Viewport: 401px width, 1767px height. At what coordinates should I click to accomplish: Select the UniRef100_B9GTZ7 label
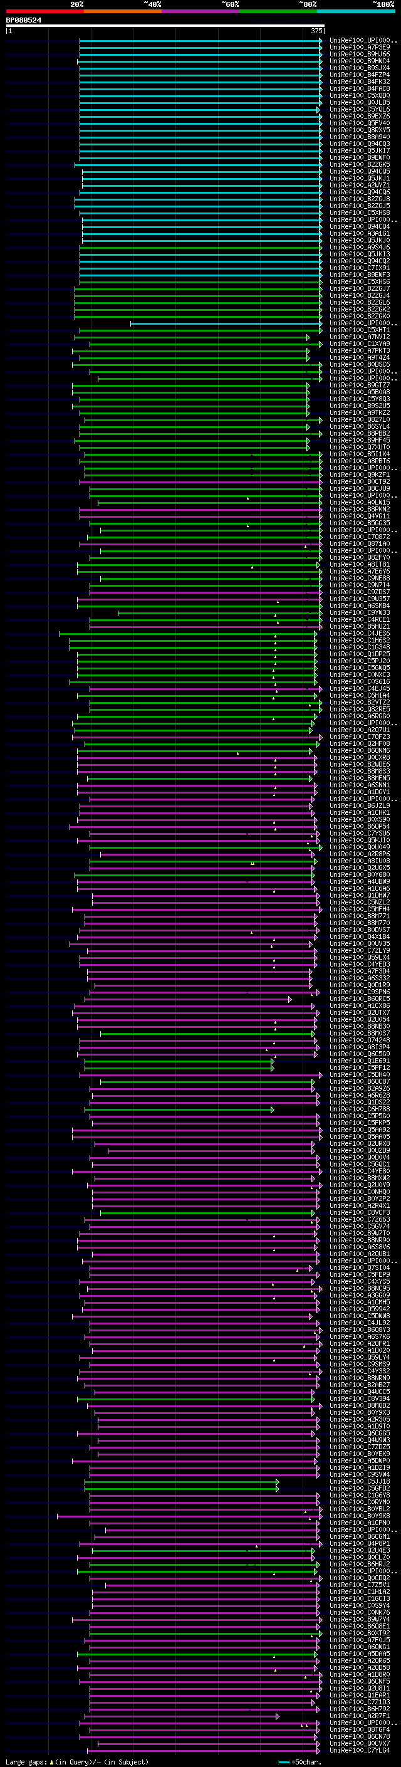360,385
